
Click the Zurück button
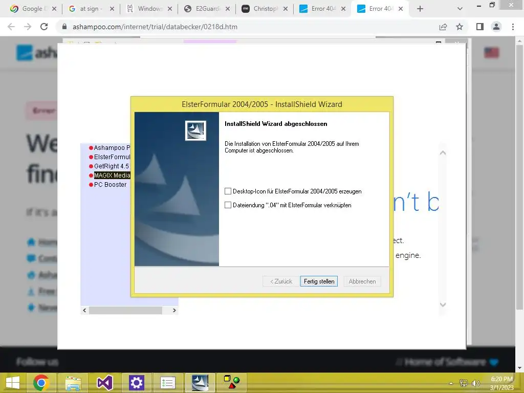point(281,281)
